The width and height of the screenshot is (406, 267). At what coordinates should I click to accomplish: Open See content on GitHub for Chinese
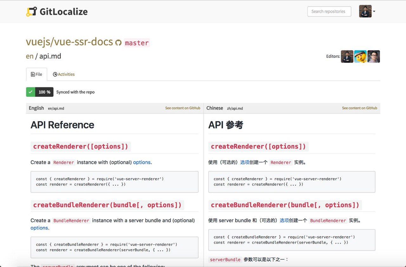tap(359, 108)
